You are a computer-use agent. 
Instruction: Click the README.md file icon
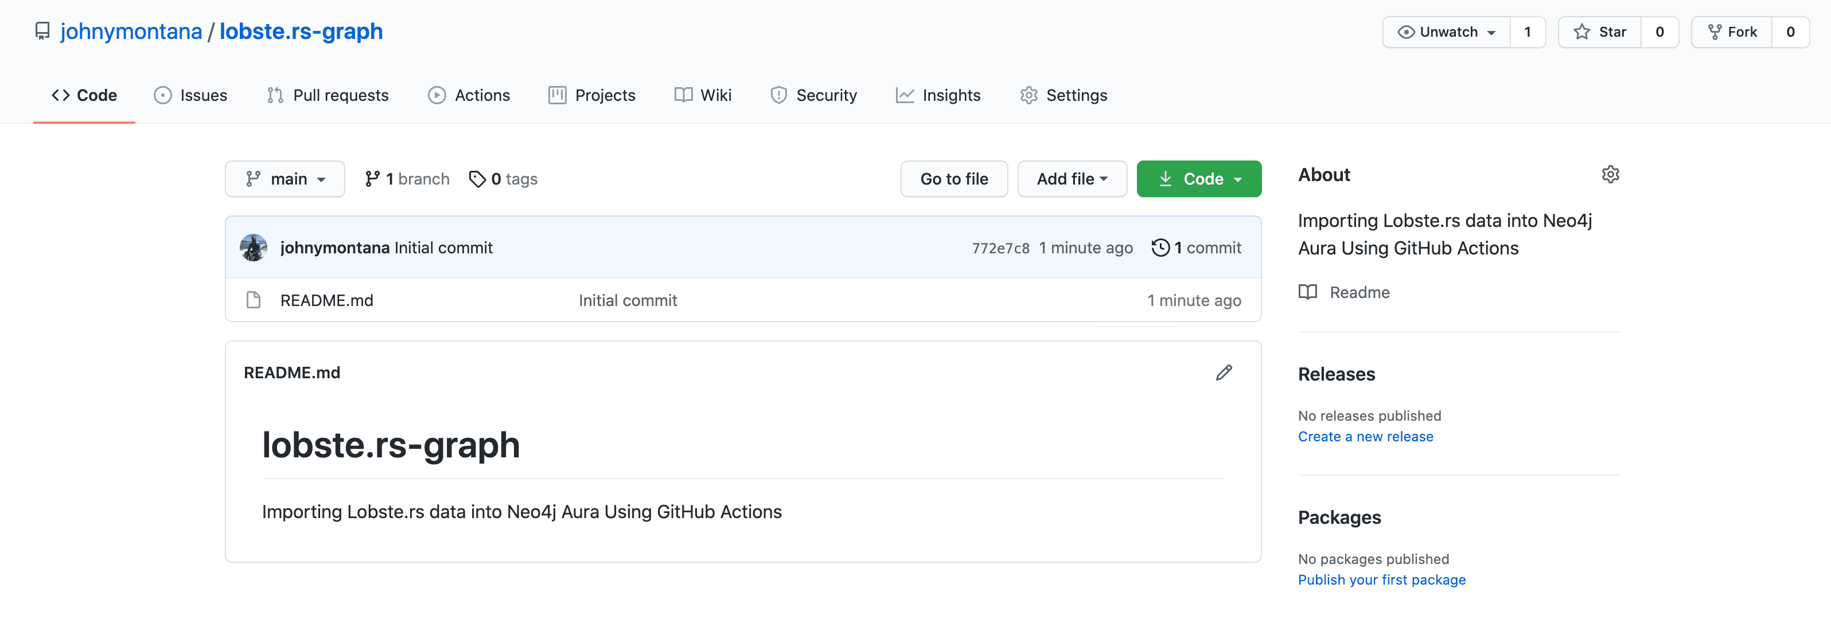coord(254,300)
